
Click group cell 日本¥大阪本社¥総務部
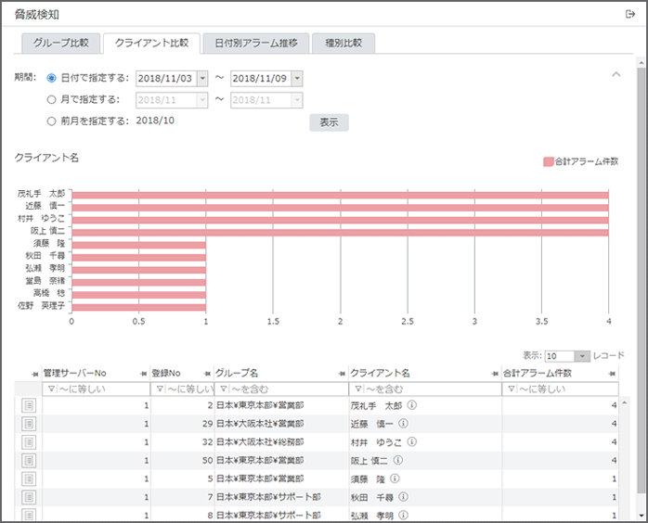pos(260,442)
